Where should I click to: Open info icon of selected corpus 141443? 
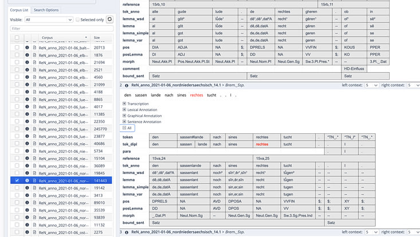(x=27, y=180)
